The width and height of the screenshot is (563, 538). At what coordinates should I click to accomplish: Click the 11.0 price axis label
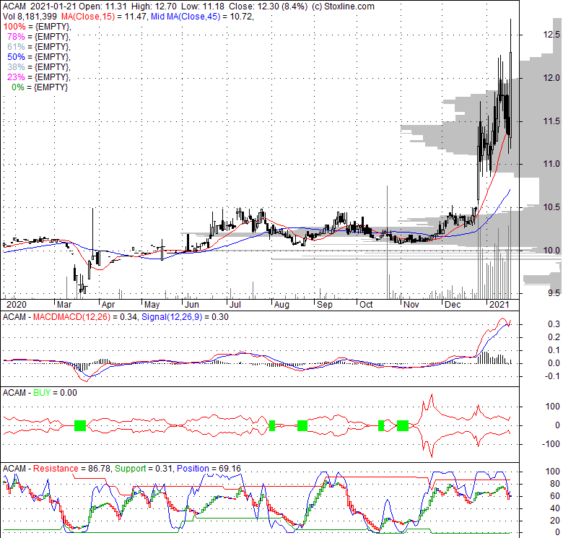tap(551, 164)
